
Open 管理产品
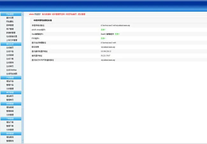(x=10, y=85)
